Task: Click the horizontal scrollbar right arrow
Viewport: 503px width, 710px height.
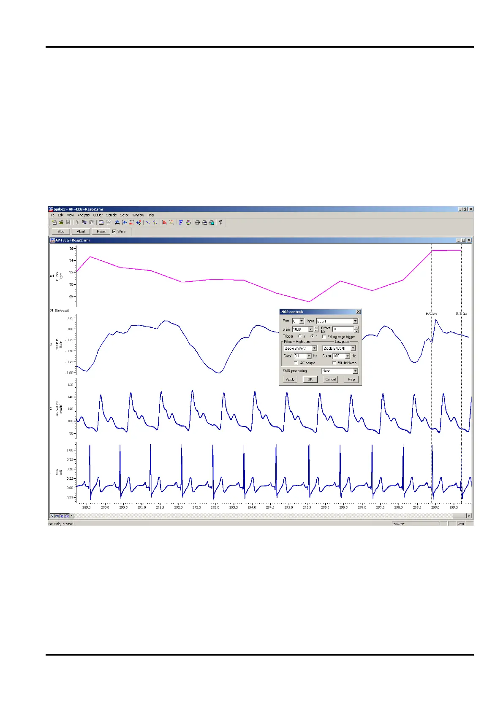Action: point(469,516)
